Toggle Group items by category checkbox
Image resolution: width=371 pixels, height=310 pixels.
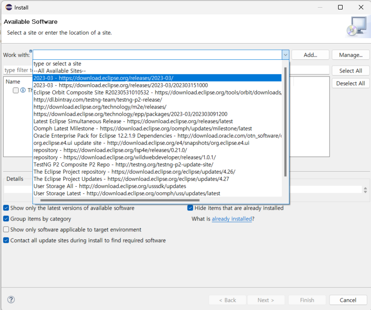[6, 219]
